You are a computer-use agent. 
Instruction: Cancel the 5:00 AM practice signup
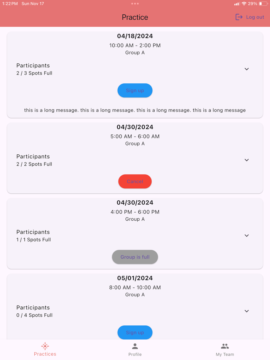tap(135, 181)
